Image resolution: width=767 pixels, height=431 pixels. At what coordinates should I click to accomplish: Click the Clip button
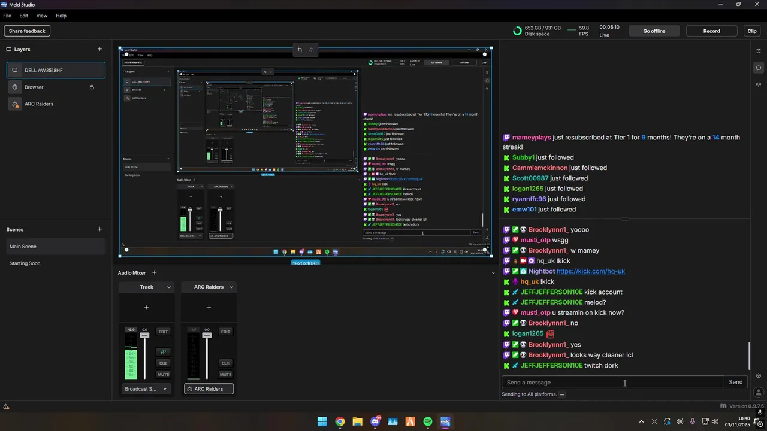pyautogui.click(x=752, y=31)
